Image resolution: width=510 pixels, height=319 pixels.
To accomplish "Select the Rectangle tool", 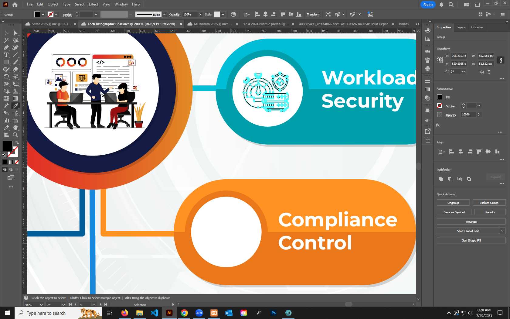I will (6, 62).
